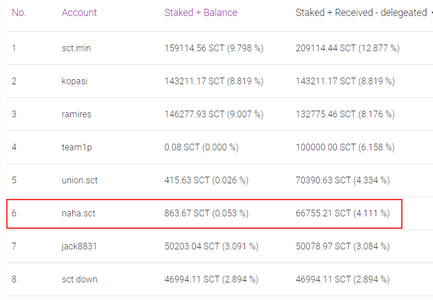Open the kopasi account
The height and width of the screenshot is (300, 433).
click(x=74, y=81)
